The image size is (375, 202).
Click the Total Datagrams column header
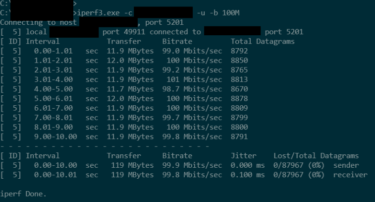click(263, 42)
